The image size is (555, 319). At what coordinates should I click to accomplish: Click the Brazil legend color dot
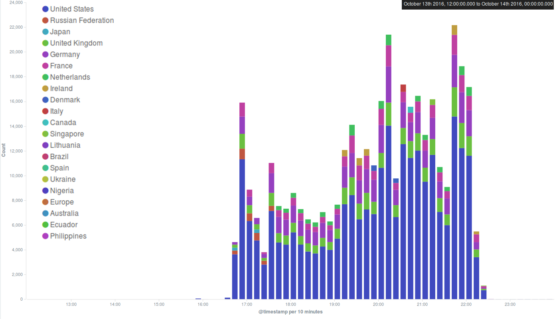[x=45, y=157]
